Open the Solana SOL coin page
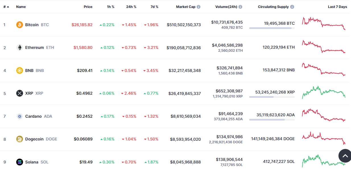This screenshot has height=170, width=351. tap(37, 162)
